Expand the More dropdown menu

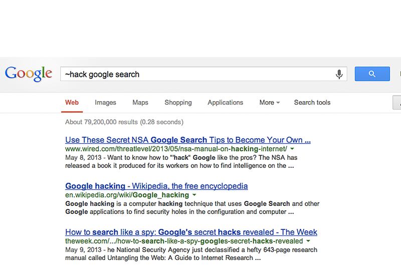tap(269, 103)
